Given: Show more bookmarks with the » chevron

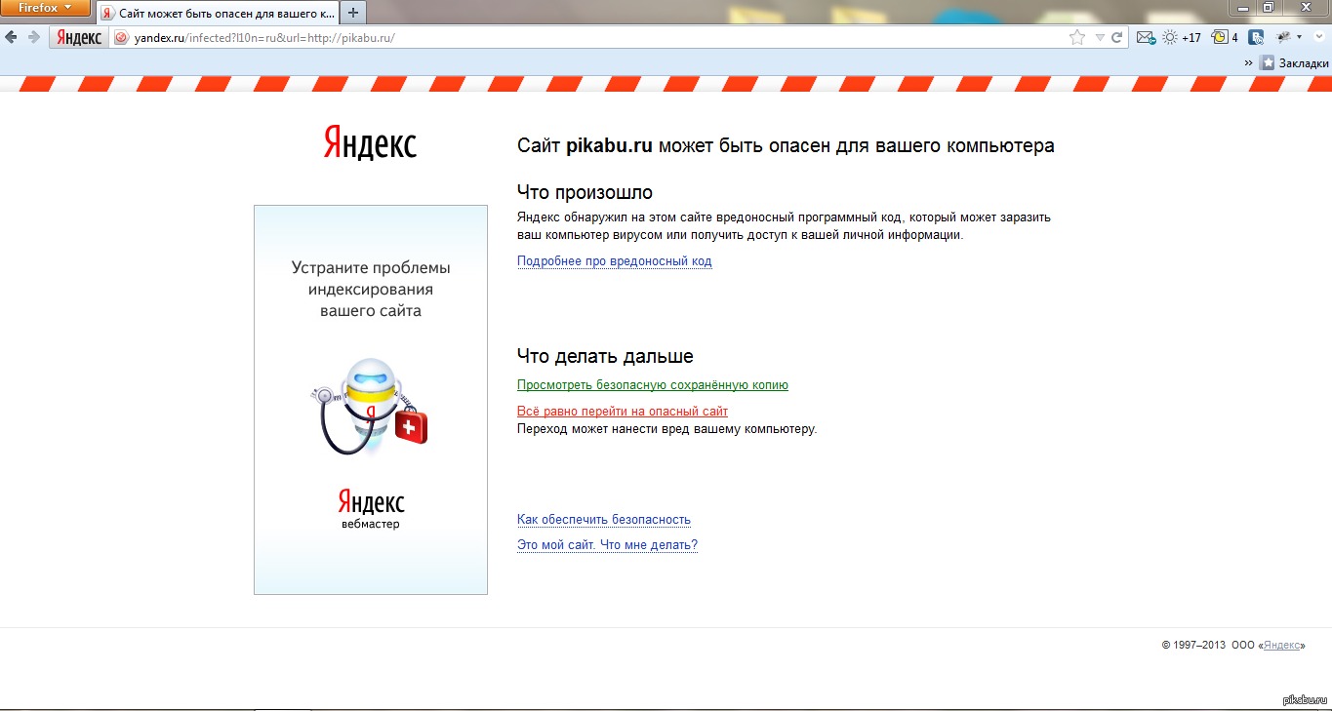Looking at the screenshot, I should pyautogui.click(x=1248, y=62).
